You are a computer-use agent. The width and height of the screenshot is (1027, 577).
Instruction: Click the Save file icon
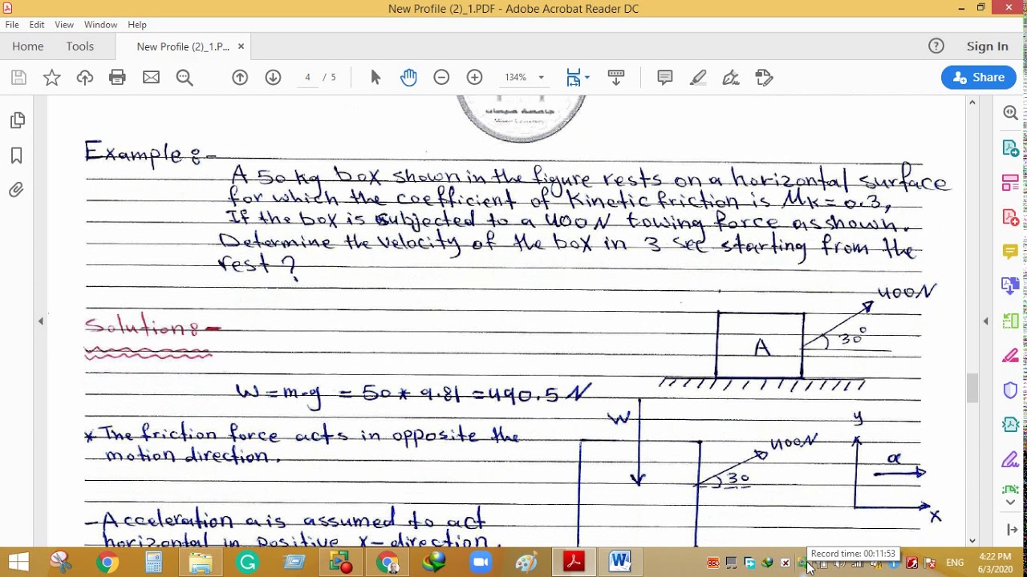tap(18, 78)
